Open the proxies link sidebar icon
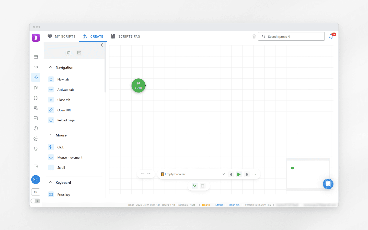This screenshot has height=230, width=368. pyautogui.click(x=36, y=67)
